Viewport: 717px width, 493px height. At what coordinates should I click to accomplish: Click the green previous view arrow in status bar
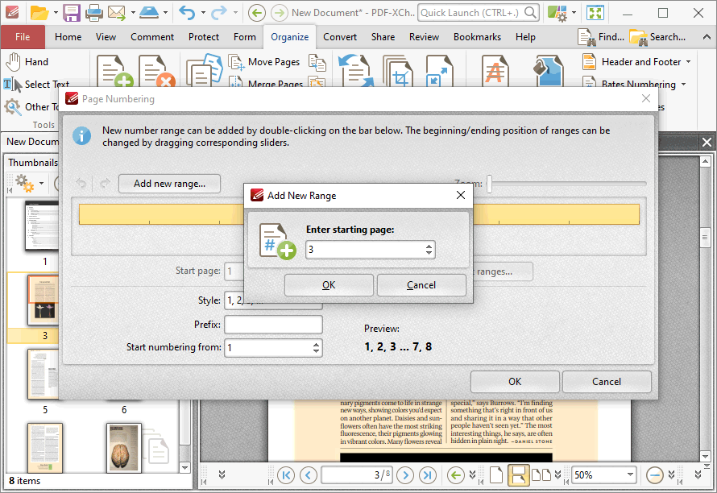[455, 475]
